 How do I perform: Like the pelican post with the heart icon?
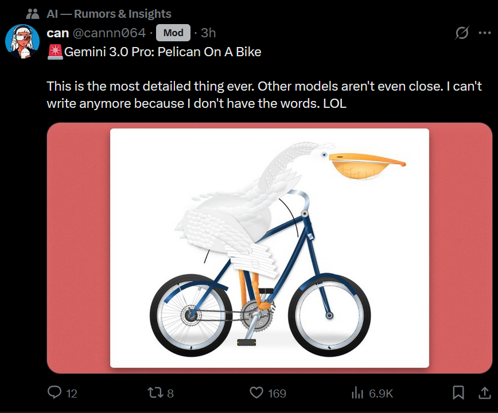pyautogui.click(x=257, y=393)
